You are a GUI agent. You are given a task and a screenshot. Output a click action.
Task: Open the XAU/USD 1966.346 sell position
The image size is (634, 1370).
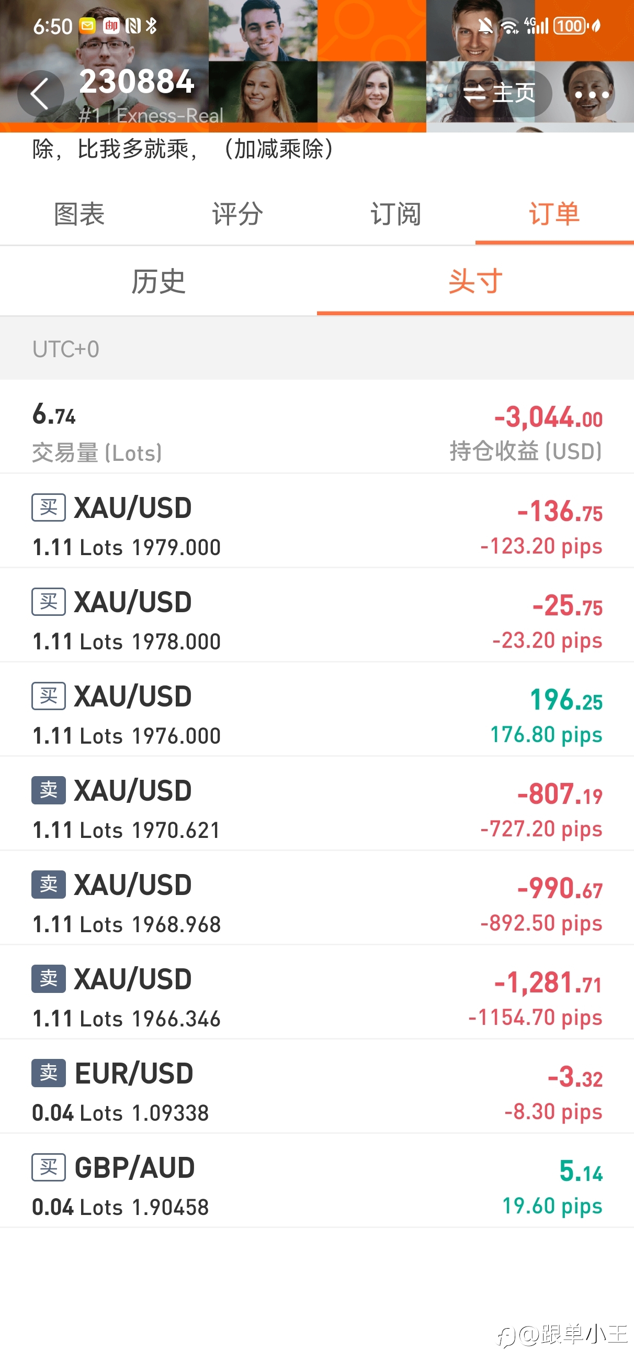pyautogui.click(x=316, y=992)
